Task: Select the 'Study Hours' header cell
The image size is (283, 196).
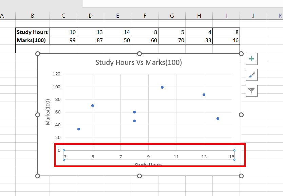Action: [x=33, y=32]
